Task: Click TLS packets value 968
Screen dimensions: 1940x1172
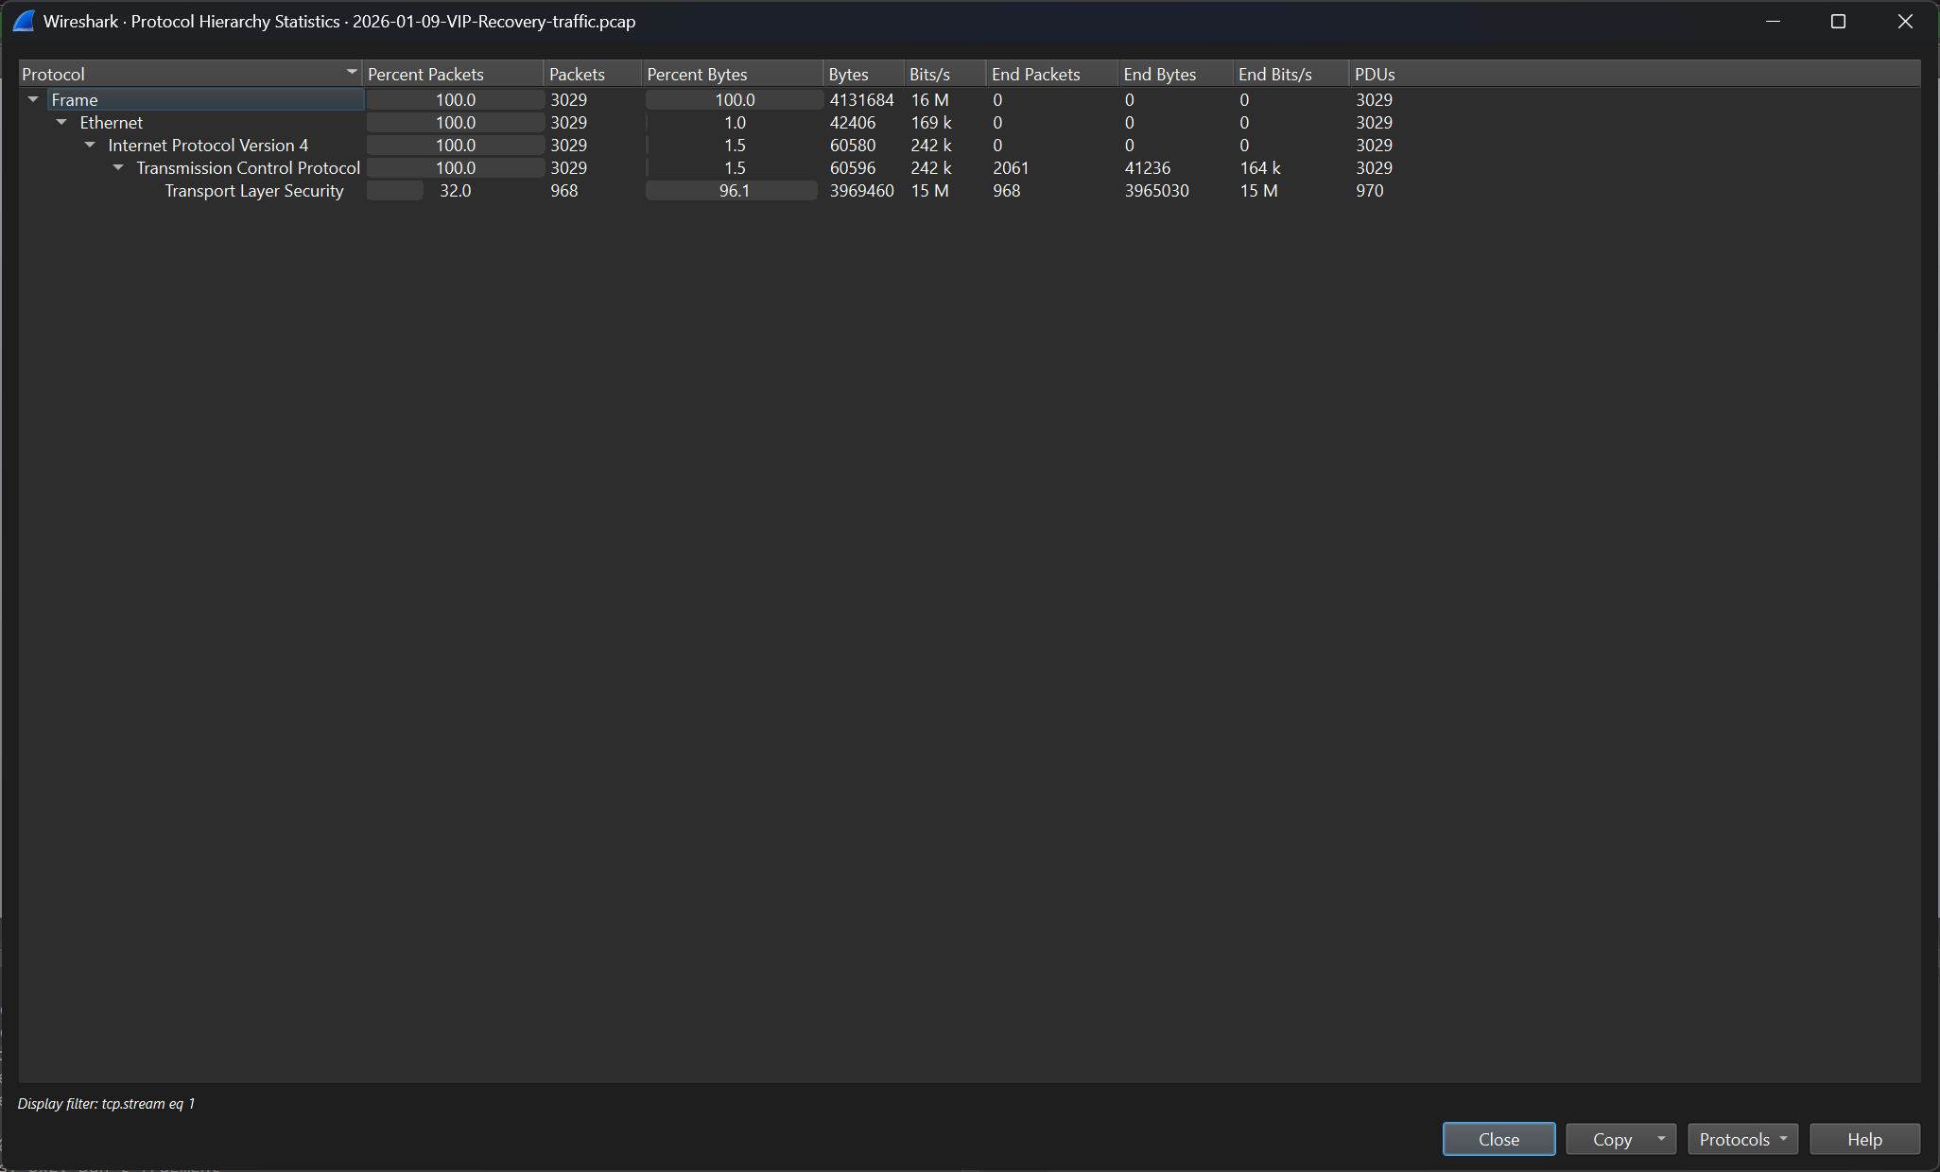Action: pyautogui.click(x=563, y=190)
